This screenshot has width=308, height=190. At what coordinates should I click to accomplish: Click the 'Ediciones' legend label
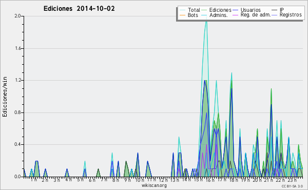tap(220, 10)
